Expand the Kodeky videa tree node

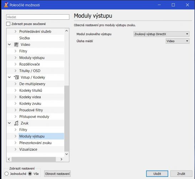click(x=15, y=97)
